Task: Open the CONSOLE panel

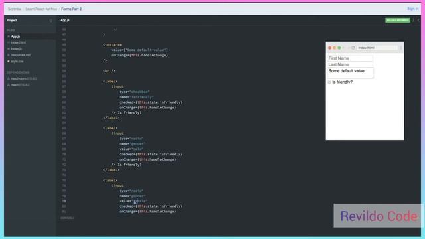Action: 68,218
